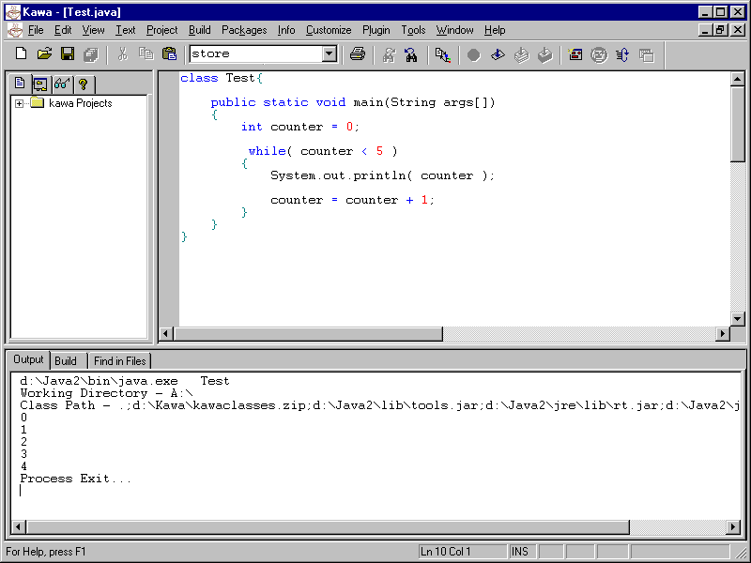This screenshot has width=751, height=563.
Task: Click the INS indicator in the status bar
Action: pos(522,552)
